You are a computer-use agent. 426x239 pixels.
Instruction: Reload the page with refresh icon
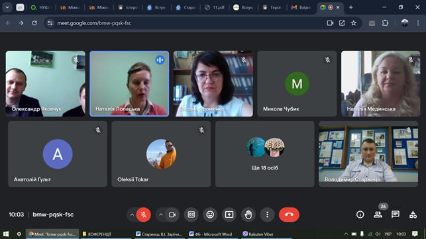(34, 23)
